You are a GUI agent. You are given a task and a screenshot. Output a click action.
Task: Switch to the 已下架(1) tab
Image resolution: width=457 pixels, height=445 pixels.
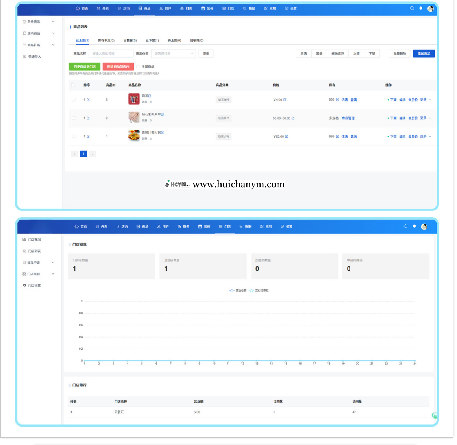[x=152, y=41]
